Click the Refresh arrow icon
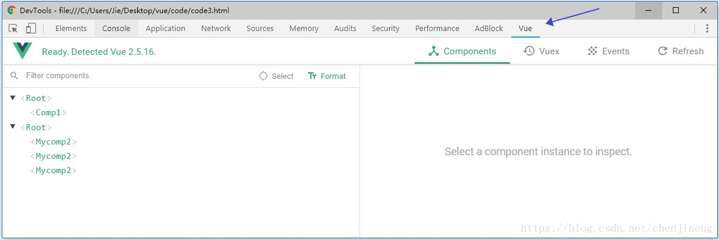719x240 pixels. (663, 51)
